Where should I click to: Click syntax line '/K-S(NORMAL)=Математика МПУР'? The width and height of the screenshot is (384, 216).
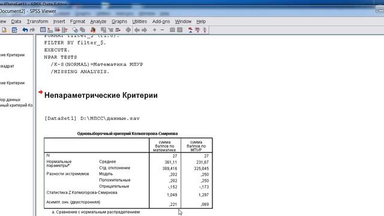(97, 64)
